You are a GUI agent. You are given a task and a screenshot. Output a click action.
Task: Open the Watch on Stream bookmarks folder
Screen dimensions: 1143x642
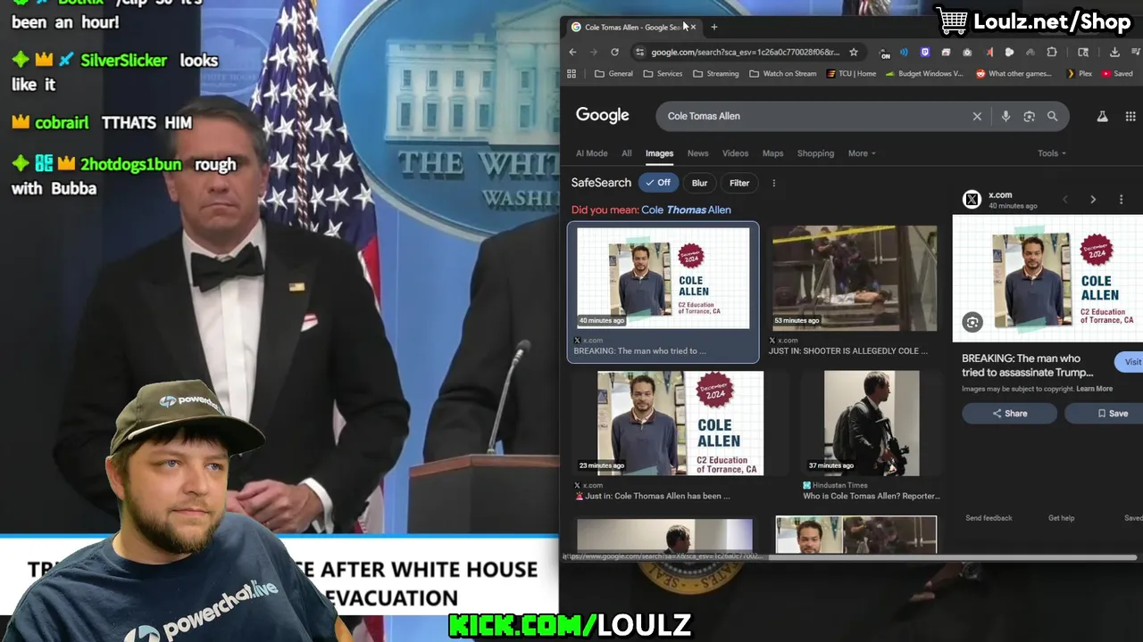783,74
